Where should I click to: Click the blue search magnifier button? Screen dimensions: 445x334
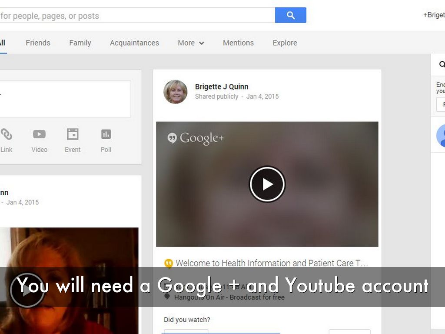coord(291,15)
